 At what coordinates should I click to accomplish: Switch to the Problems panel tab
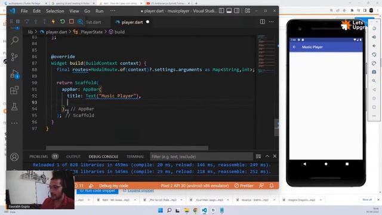38,156
